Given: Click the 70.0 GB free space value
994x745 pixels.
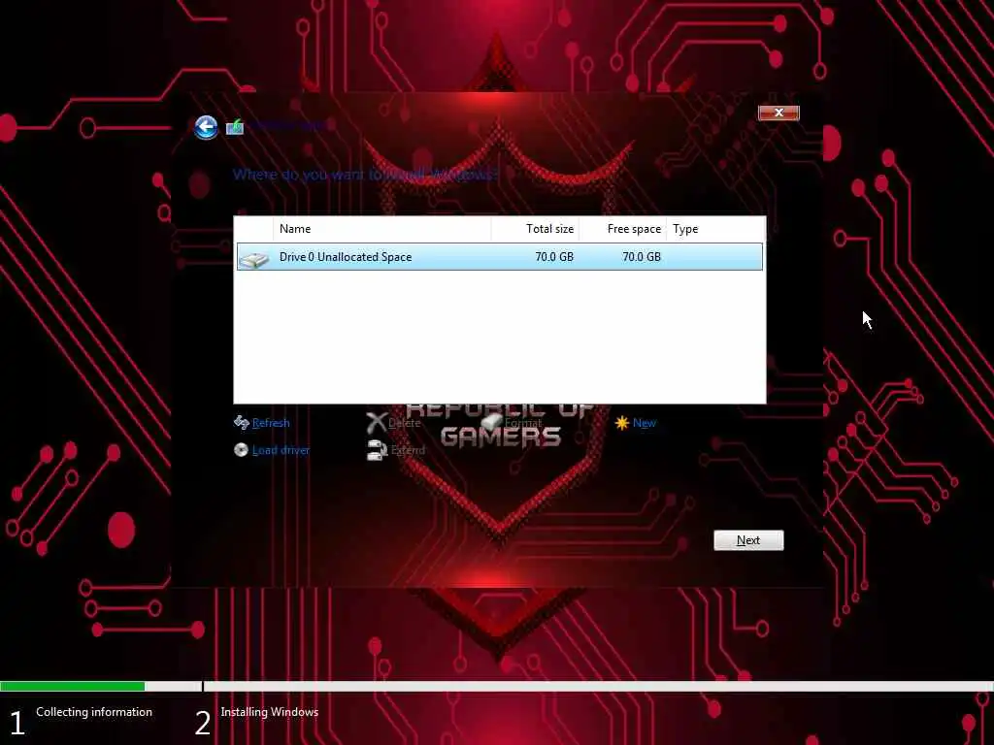Looking at the screenshot, I should [x=641, y=256].
